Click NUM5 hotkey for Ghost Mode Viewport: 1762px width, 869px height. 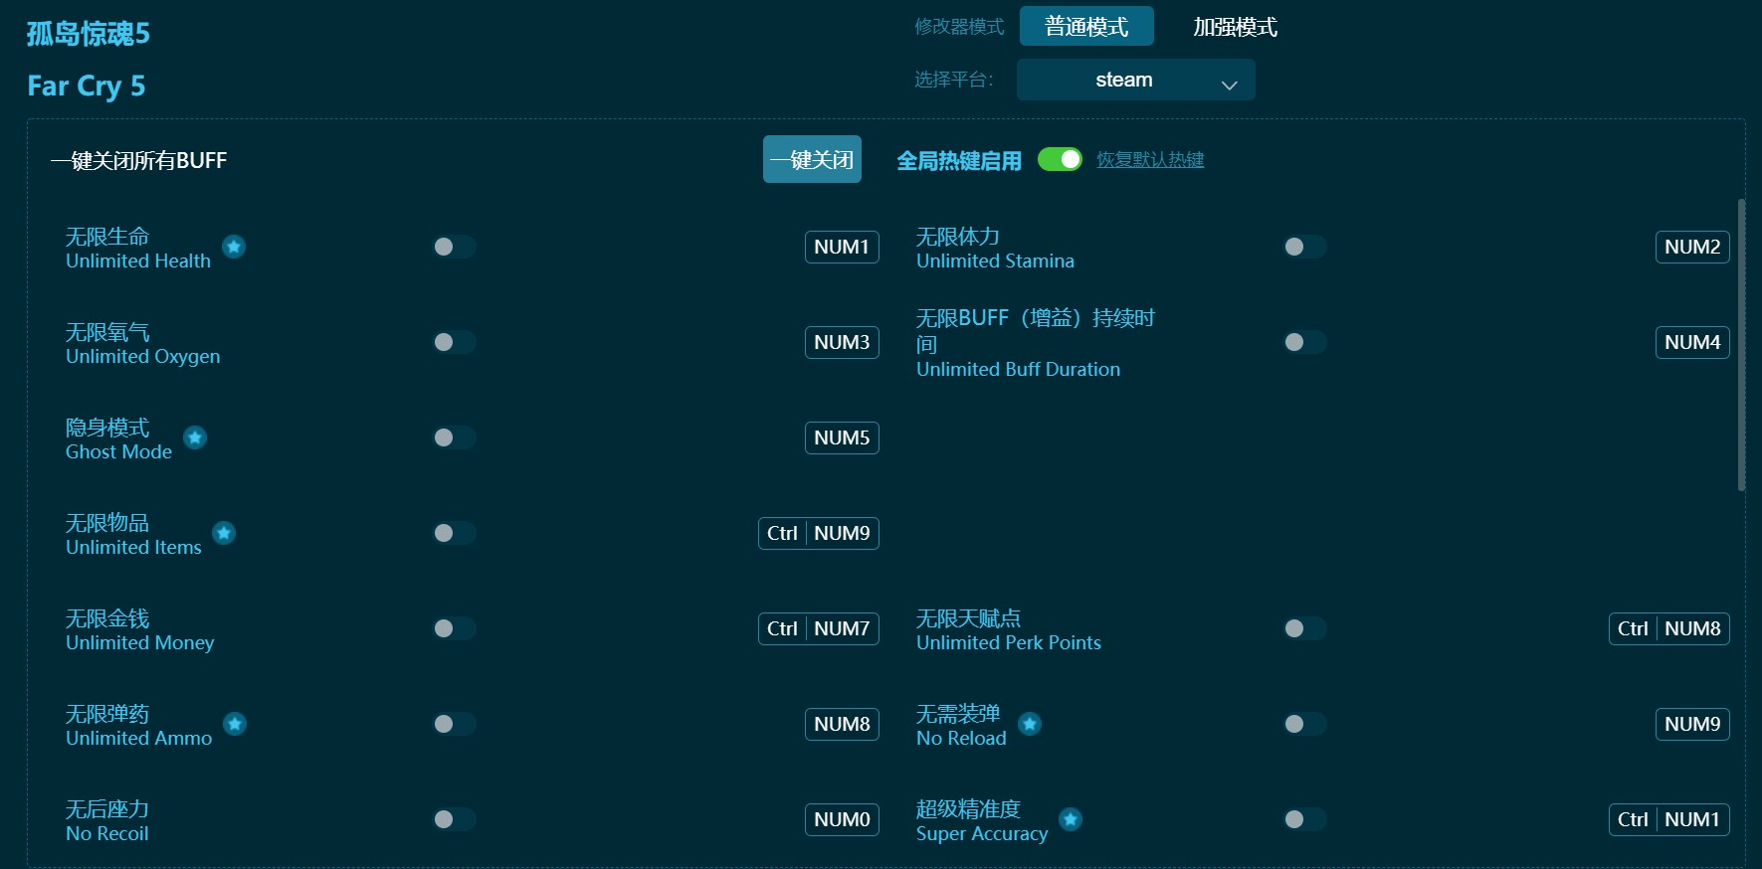click(x=842, y=437)
